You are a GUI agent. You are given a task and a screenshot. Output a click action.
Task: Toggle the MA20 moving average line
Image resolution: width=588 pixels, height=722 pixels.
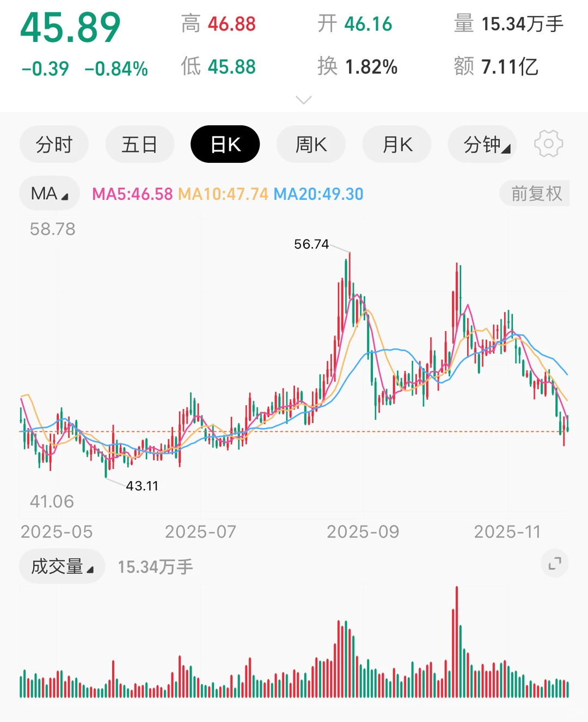pyautogui.click(x=319, y=193)
